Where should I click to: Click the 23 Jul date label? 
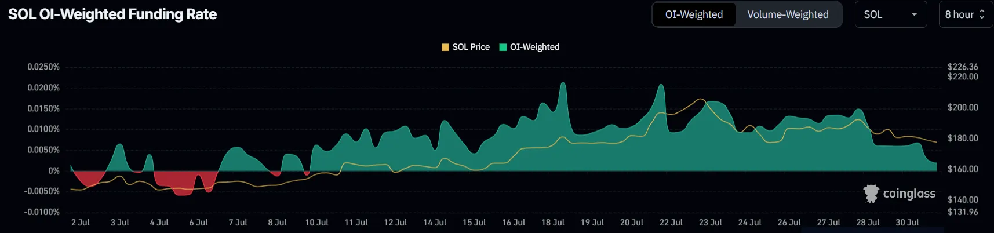711,223
